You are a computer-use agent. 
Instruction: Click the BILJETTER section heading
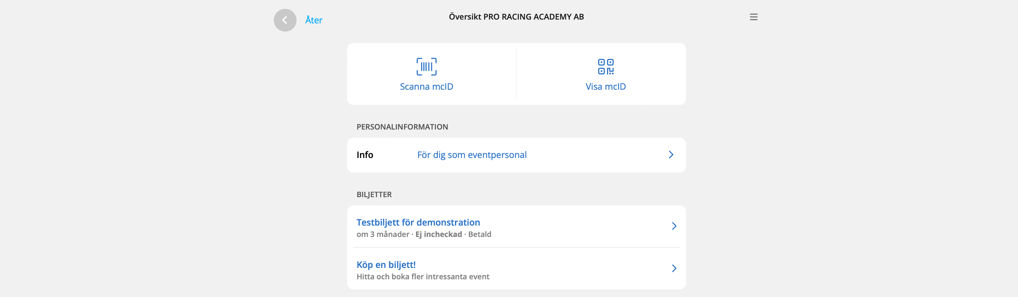pos(374,194)
